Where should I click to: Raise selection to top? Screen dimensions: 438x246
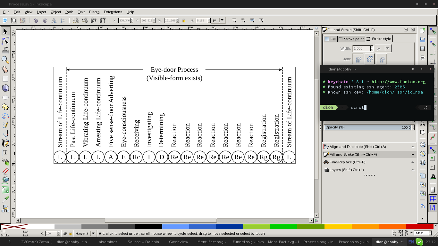click(103, 20)
